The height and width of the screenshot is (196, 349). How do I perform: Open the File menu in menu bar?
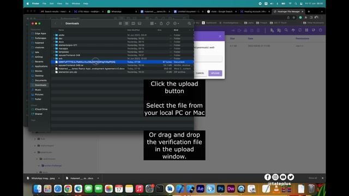coord(44,4)
